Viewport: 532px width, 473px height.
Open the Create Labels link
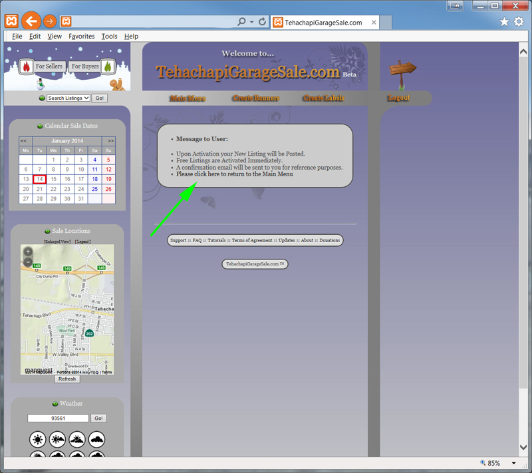point(324,98)
